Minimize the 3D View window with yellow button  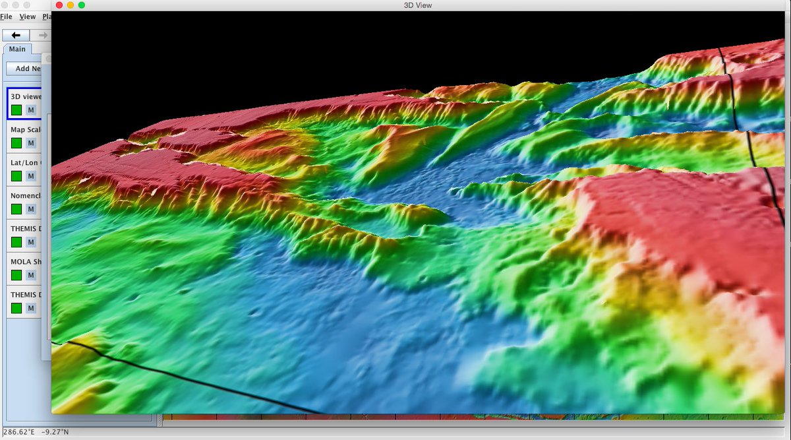pos(71,5)
